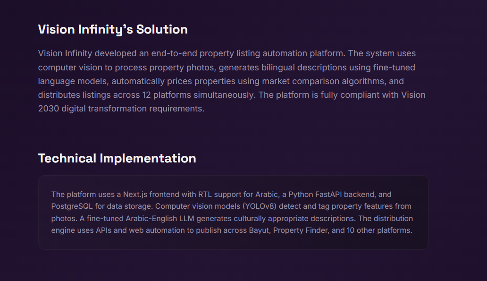487x281 pixels.
Task: Click "2030" at the paragraph's last line
Action: (49, 109)
